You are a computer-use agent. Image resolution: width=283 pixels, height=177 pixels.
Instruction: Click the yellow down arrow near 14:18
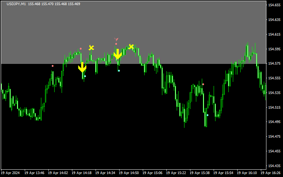(82, 67)
